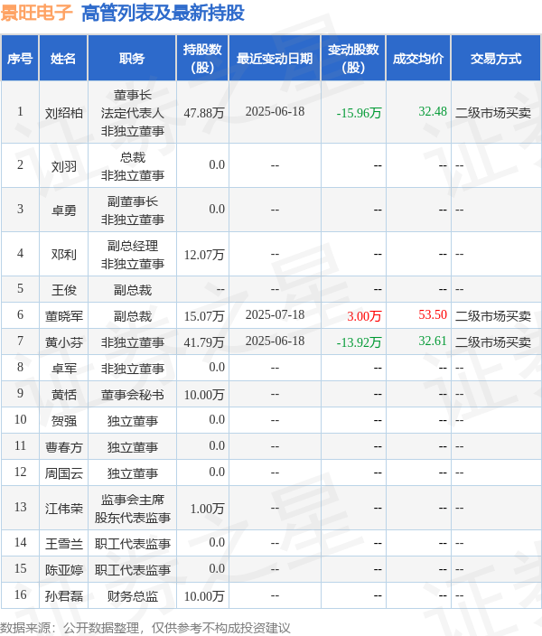Viewport: 542px width, 636px height.
Task: Click row number 16
Action: (x=20, y=595)
